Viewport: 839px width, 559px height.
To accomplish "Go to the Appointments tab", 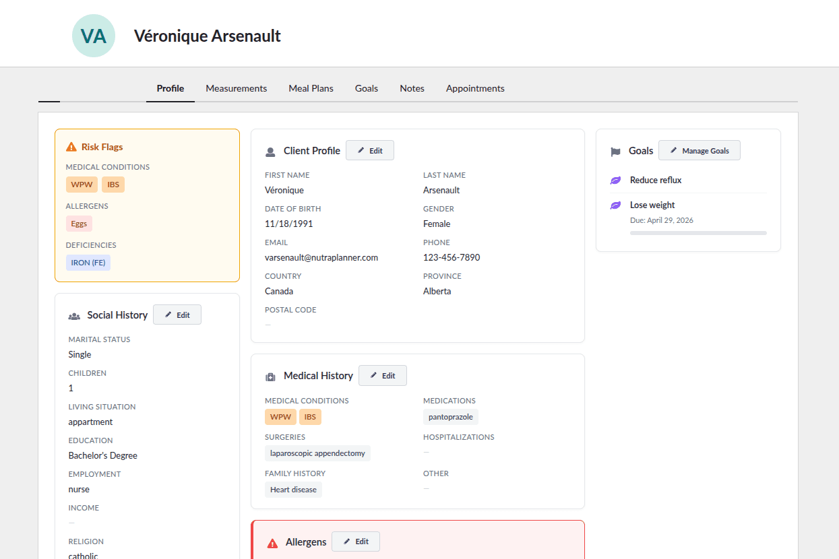I will click(x=475, y=88).
